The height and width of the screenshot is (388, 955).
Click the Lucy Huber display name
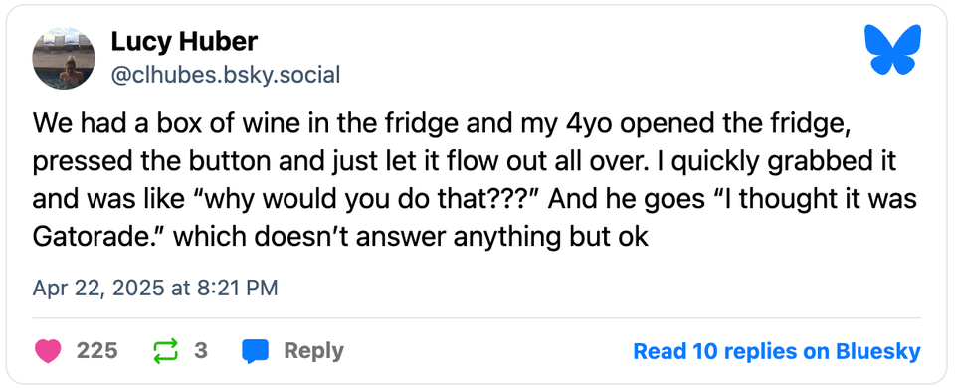[x=184, y=42]
